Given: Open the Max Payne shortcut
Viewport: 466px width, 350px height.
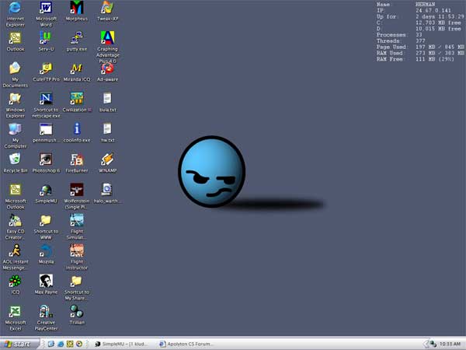Looking at the screenshot, I should [46, 281].
